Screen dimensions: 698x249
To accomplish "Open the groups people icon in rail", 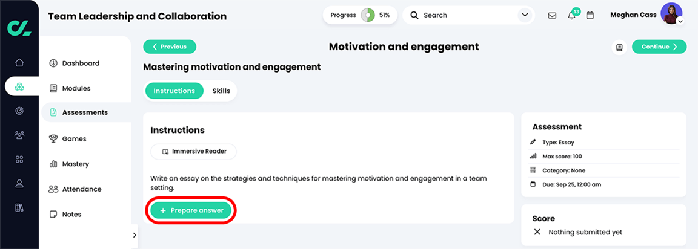I will 19,135.
